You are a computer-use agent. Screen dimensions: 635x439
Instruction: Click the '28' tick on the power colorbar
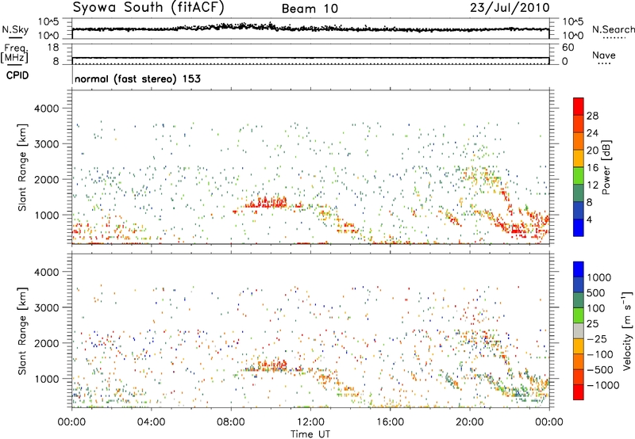click(592, 116)
